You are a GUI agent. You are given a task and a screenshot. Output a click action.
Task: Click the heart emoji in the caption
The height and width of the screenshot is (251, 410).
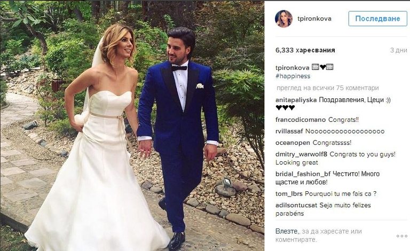322,67
